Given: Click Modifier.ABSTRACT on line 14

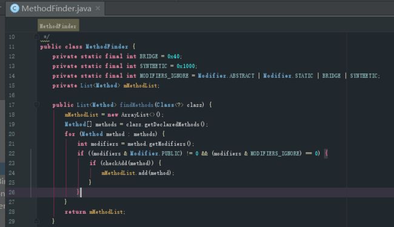Looking at the screenshot, I should [x=226, y=76].
